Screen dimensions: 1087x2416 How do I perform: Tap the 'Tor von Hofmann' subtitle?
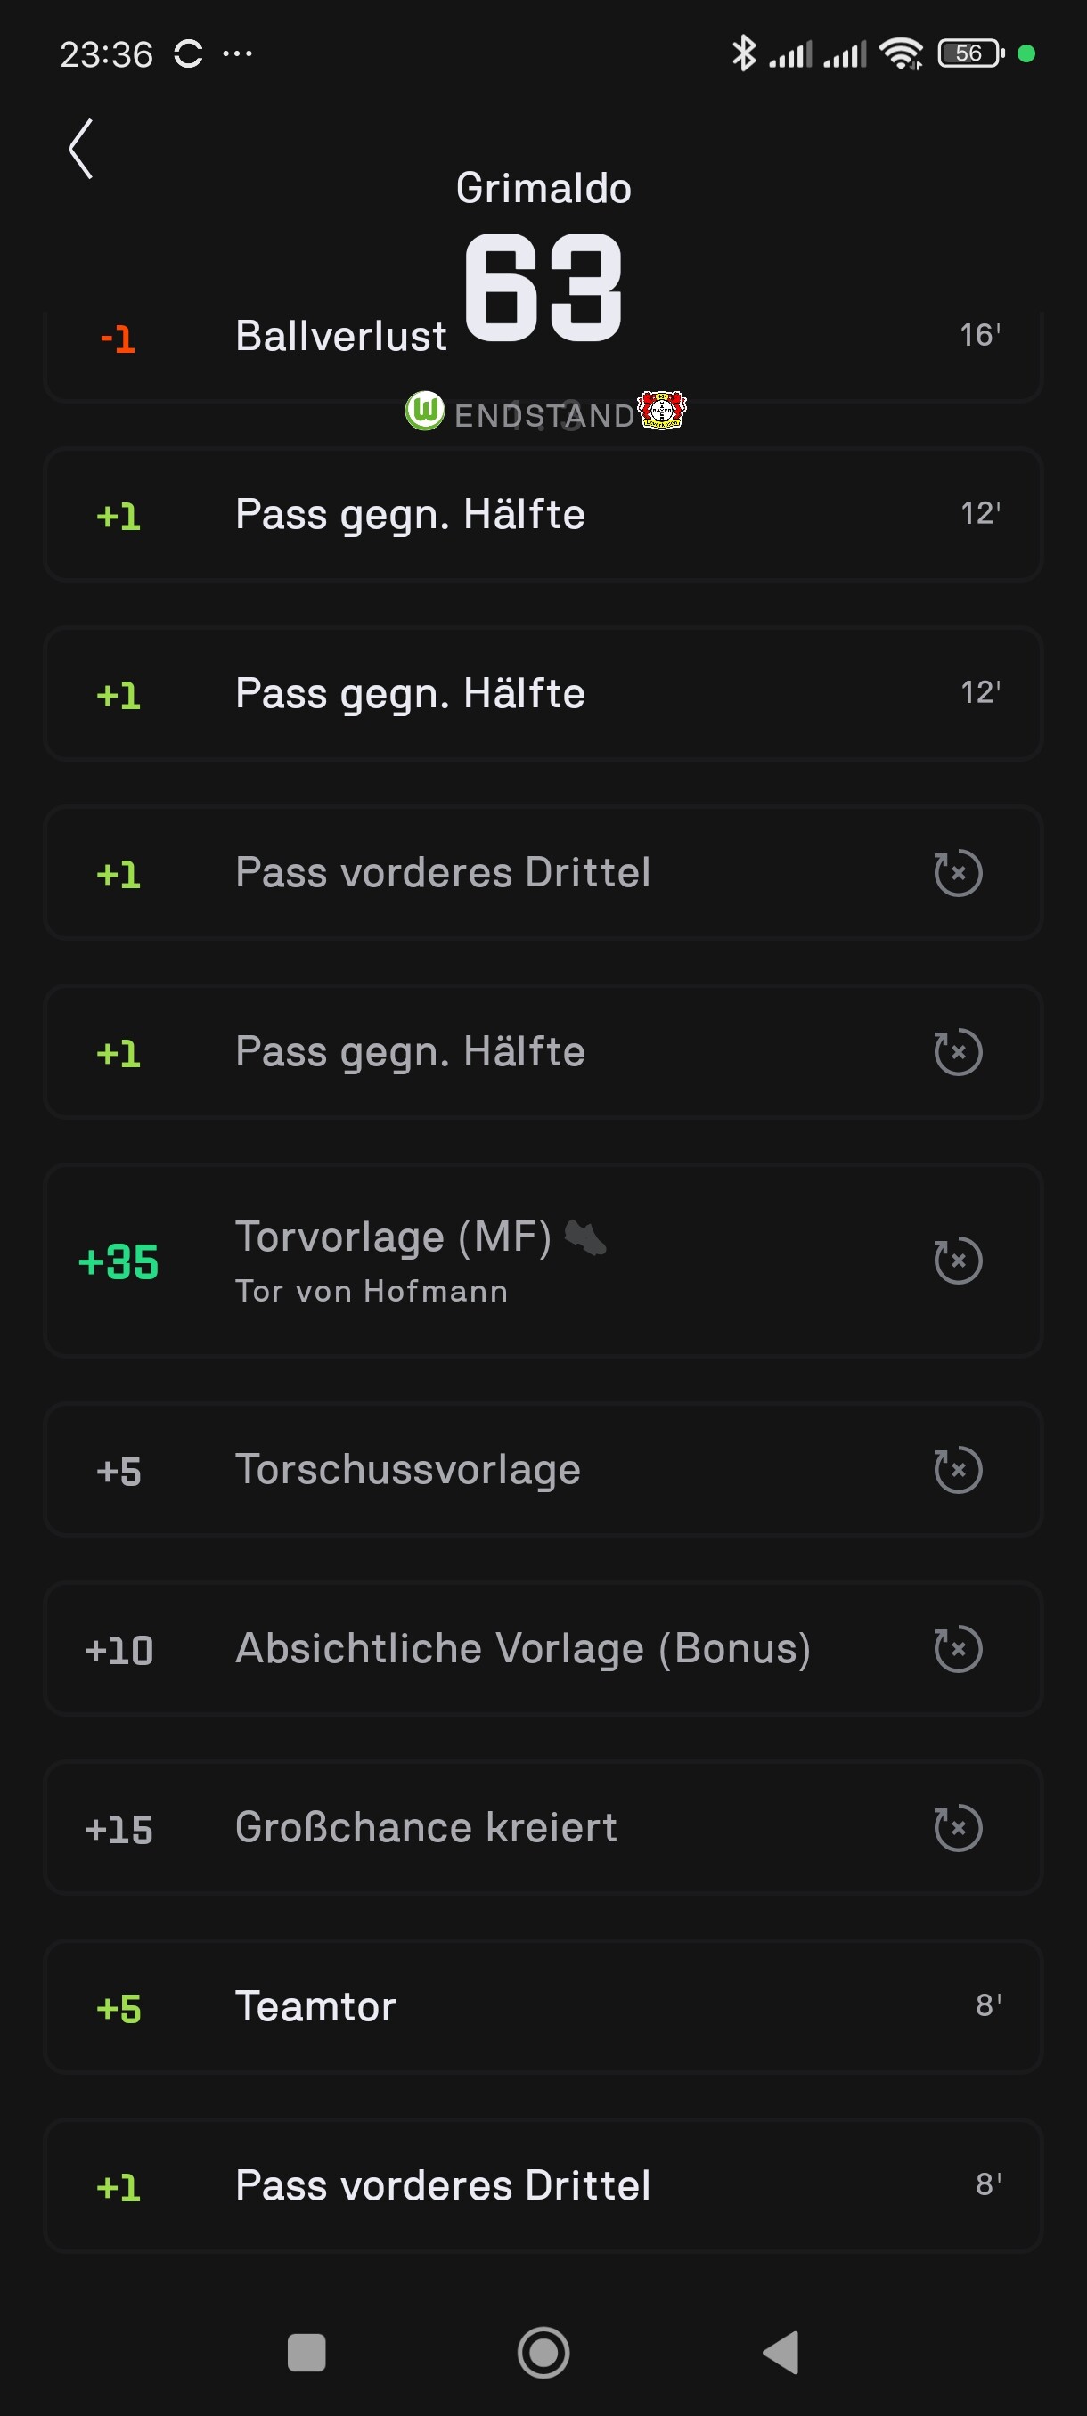click(x=372, y=1292)
